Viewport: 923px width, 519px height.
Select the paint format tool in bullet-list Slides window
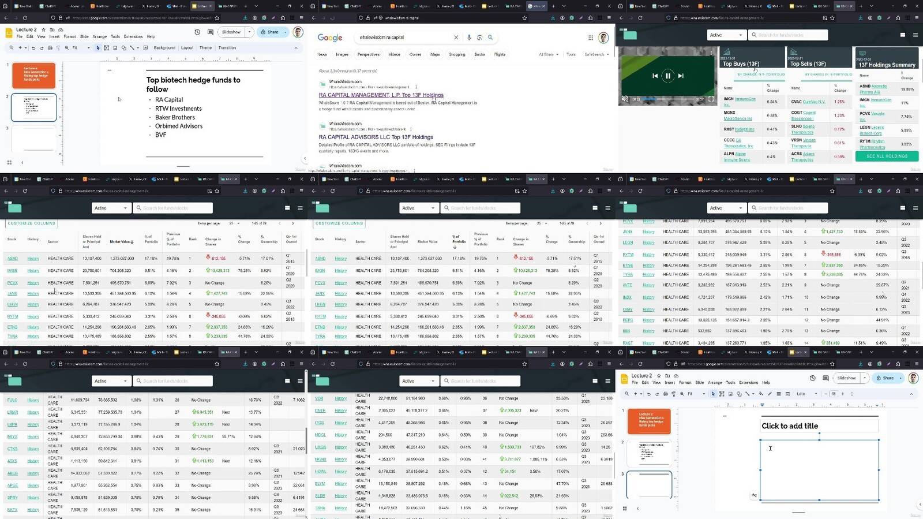pos(58,48)
